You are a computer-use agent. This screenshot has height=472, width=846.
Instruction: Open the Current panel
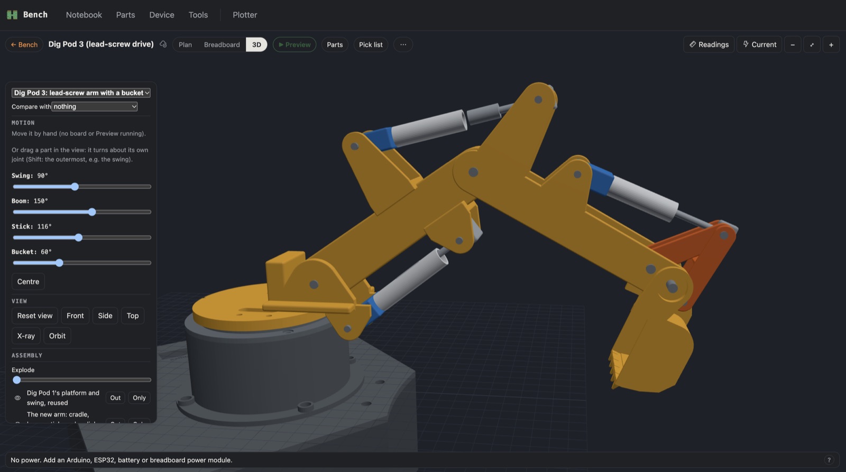(x=759, y=44)
